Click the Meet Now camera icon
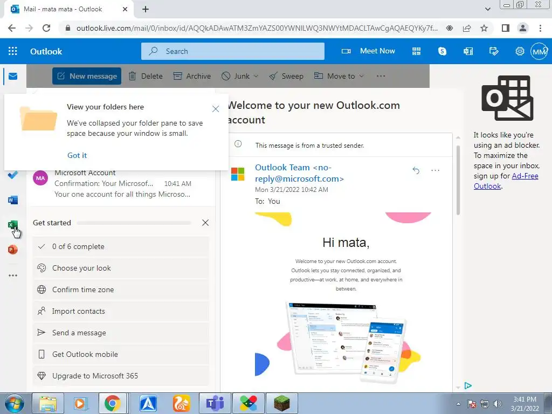 pos(346,51)
